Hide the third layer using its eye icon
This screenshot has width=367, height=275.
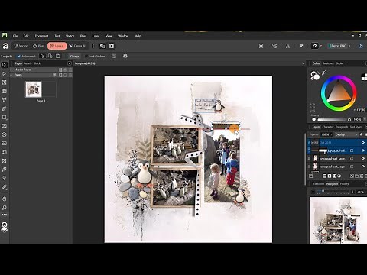(363, 158)
